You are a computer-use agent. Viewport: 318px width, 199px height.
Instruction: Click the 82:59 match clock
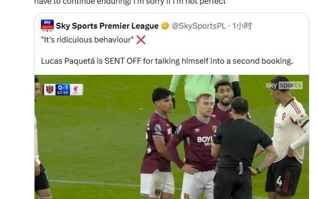point(63,92)
